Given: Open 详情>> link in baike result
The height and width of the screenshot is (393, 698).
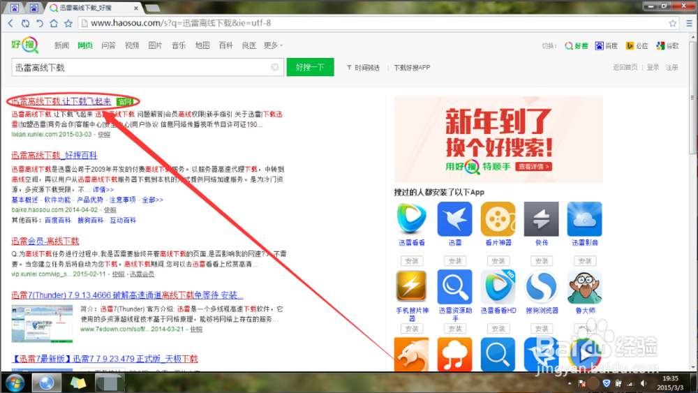Looking at the screenshot, I should click(103, 190).
